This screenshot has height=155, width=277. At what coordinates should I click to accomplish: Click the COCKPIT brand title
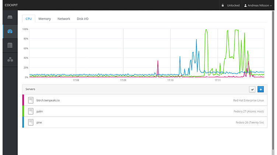(x=11, y=5)
